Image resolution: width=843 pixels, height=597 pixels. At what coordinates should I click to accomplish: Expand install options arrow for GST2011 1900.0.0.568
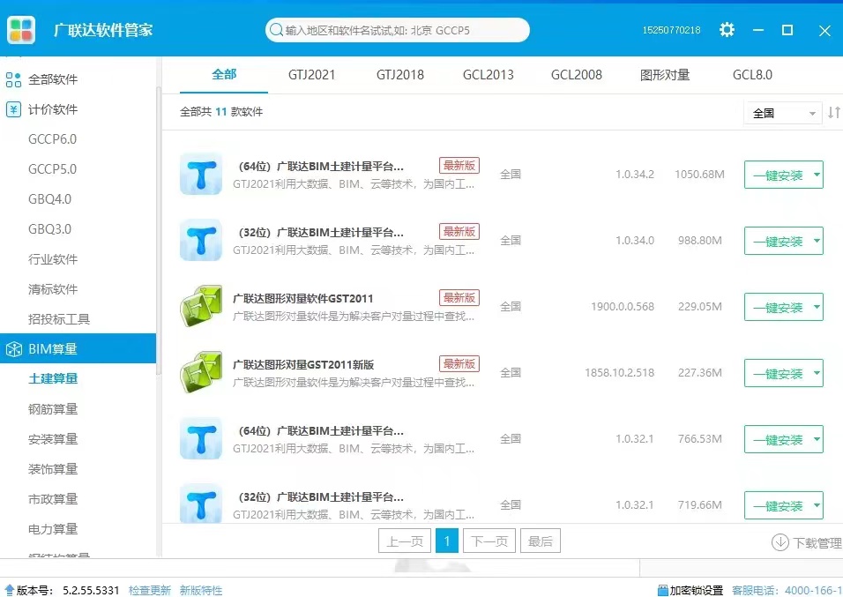[817, 307]
